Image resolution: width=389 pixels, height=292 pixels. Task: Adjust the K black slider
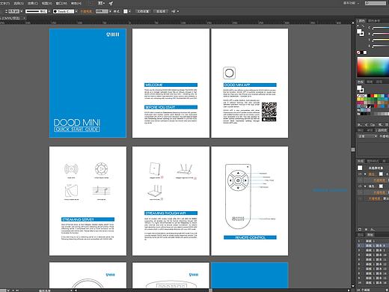[381, 46]
